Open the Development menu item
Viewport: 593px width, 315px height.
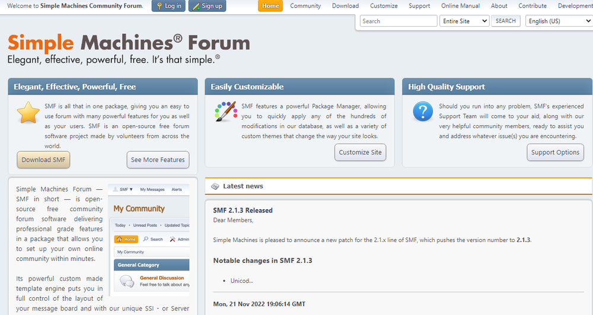click(575, 6)
